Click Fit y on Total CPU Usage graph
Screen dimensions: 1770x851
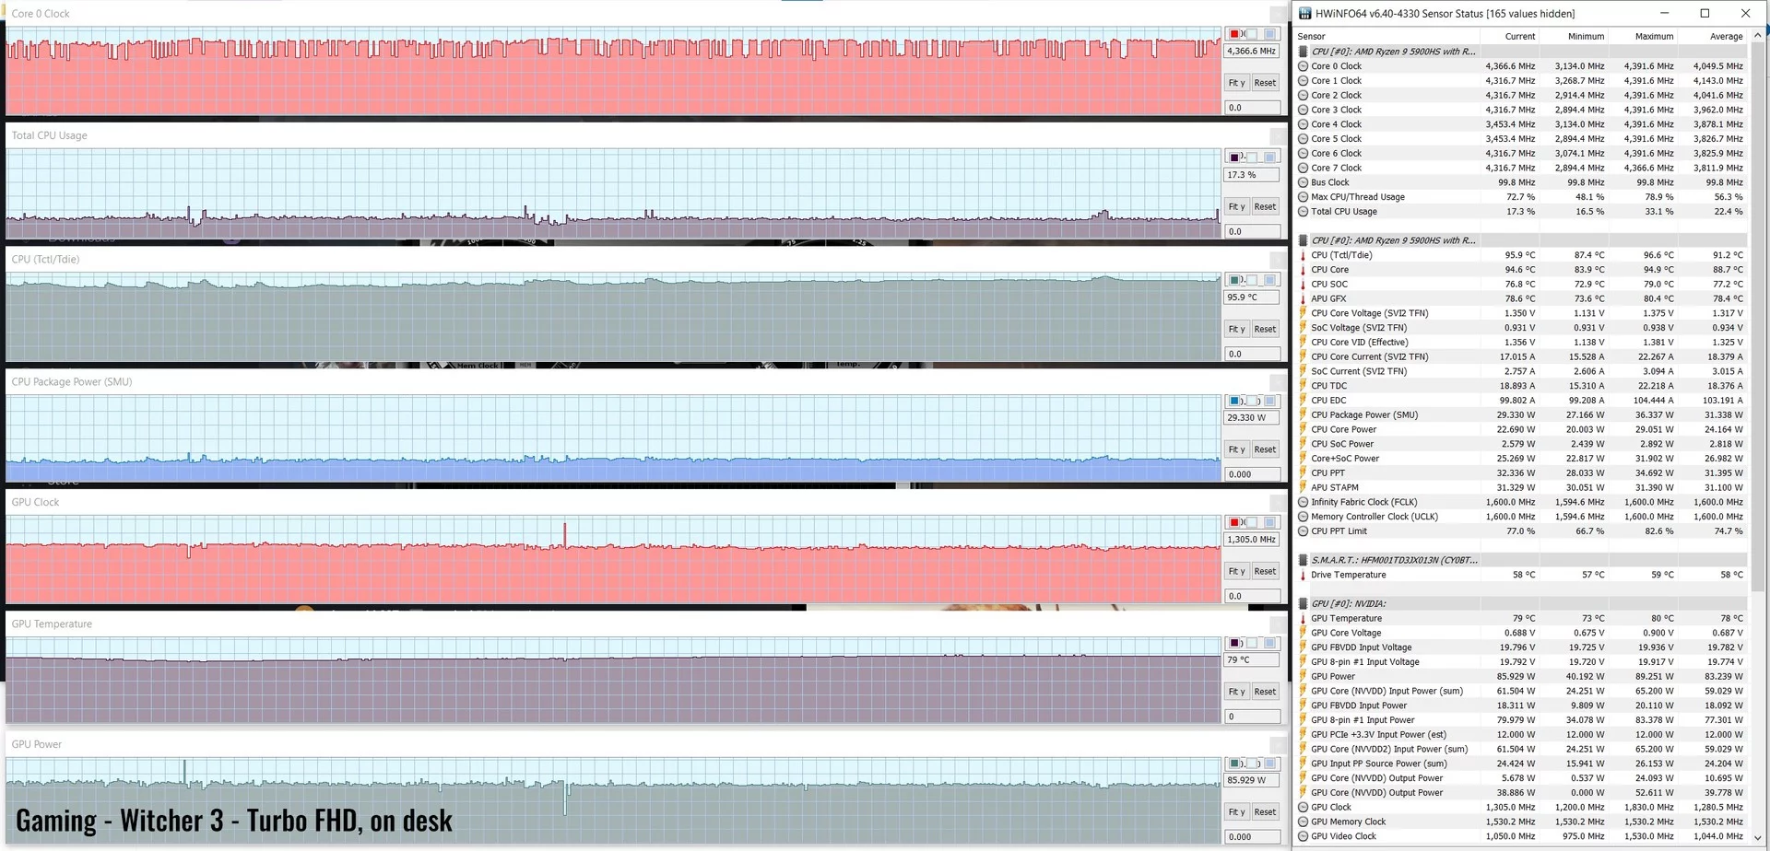coord(1236,206)
